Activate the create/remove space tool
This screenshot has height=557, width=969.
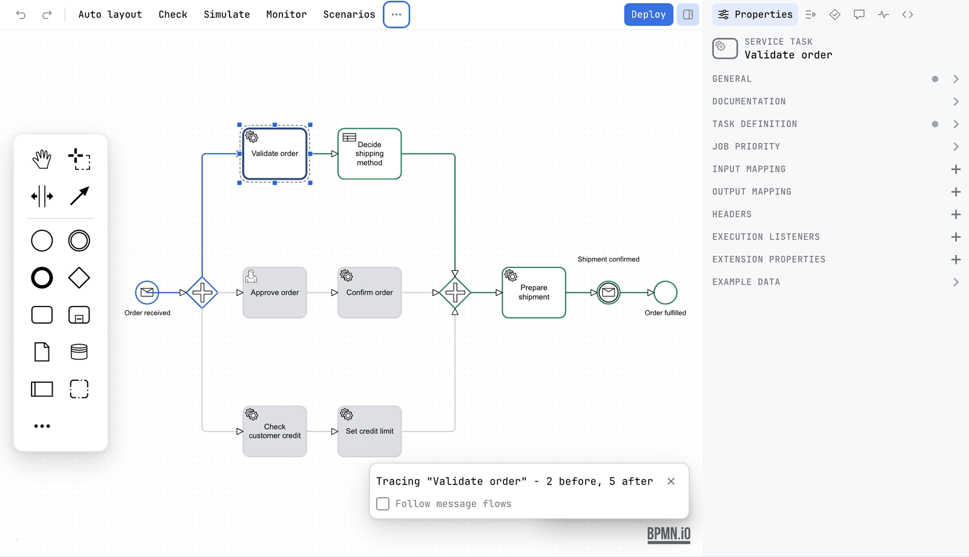[x=42, y=196]
